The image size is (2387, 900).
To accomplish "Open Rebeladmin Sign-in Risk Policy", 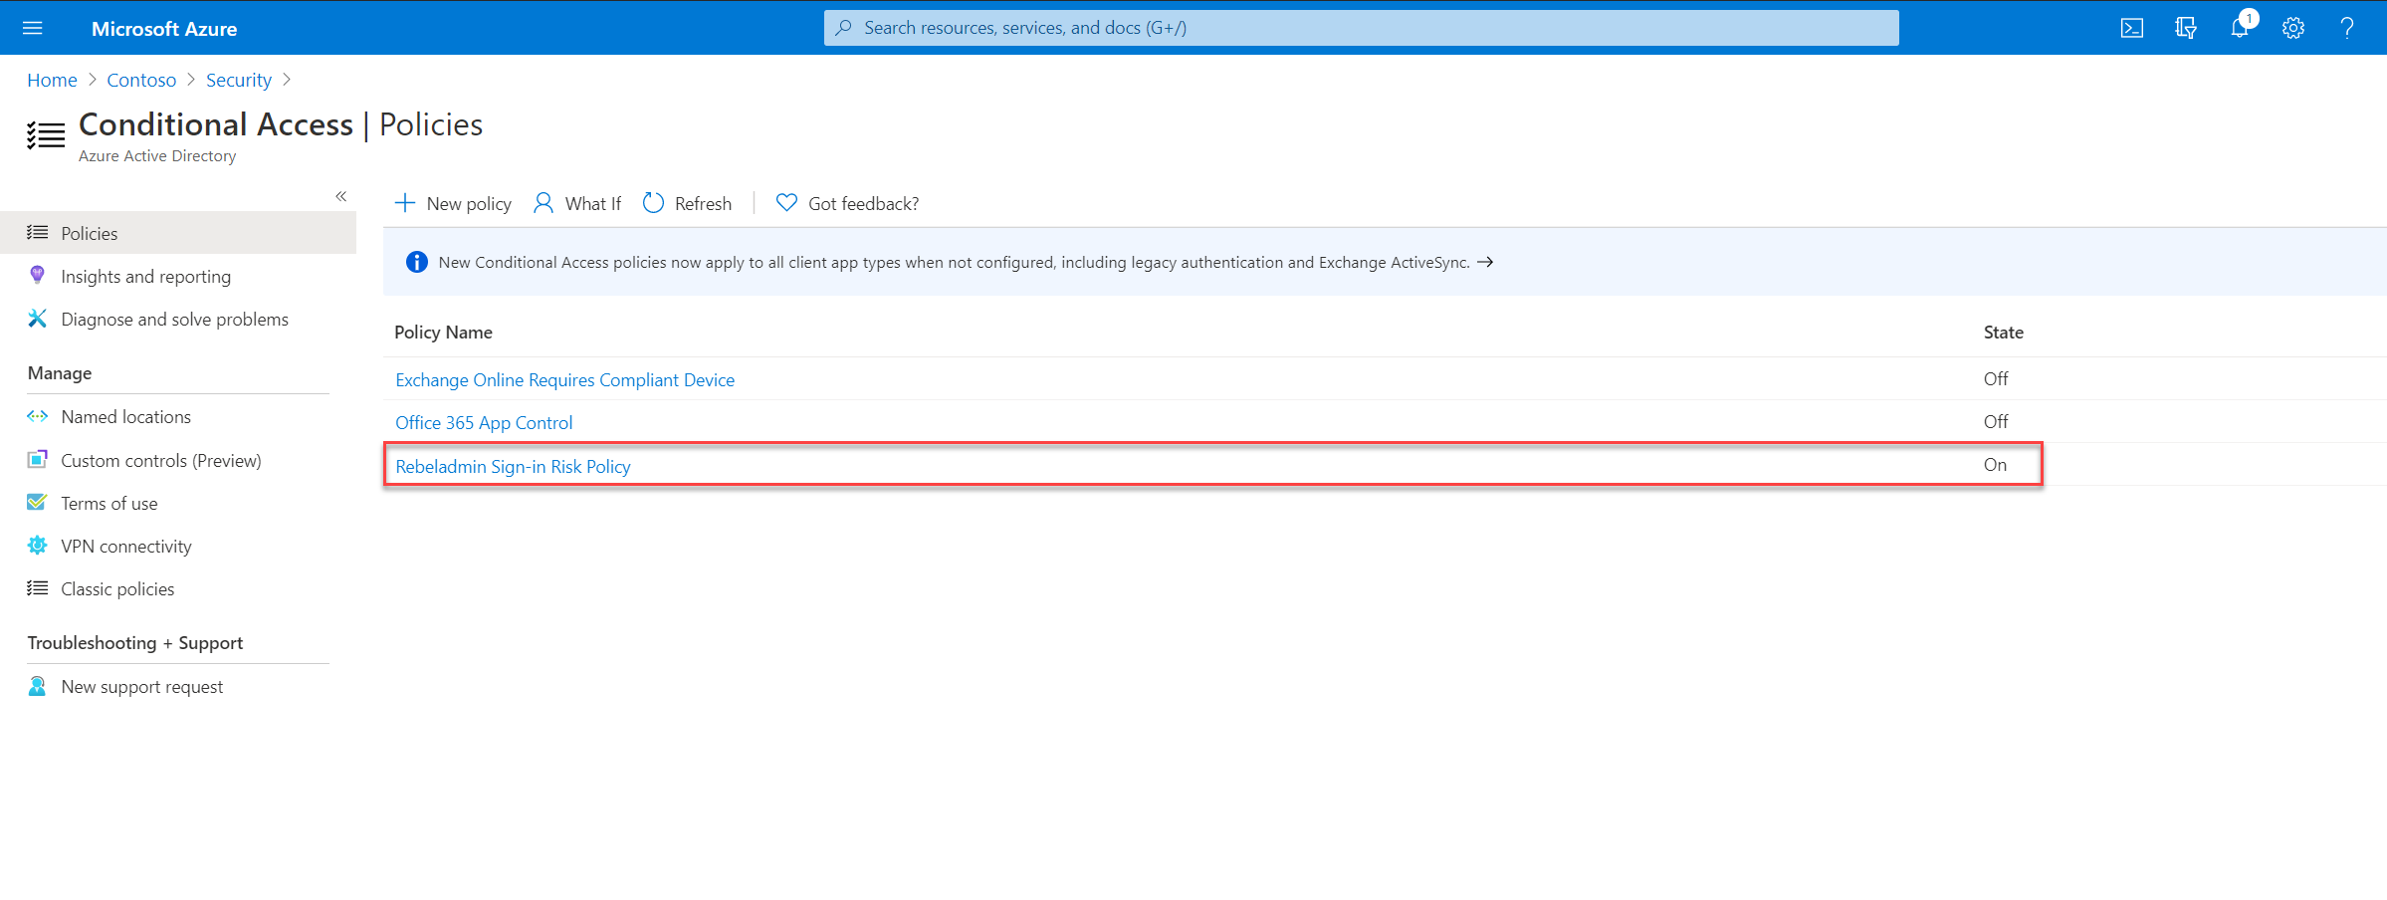I will pos(514,466).
